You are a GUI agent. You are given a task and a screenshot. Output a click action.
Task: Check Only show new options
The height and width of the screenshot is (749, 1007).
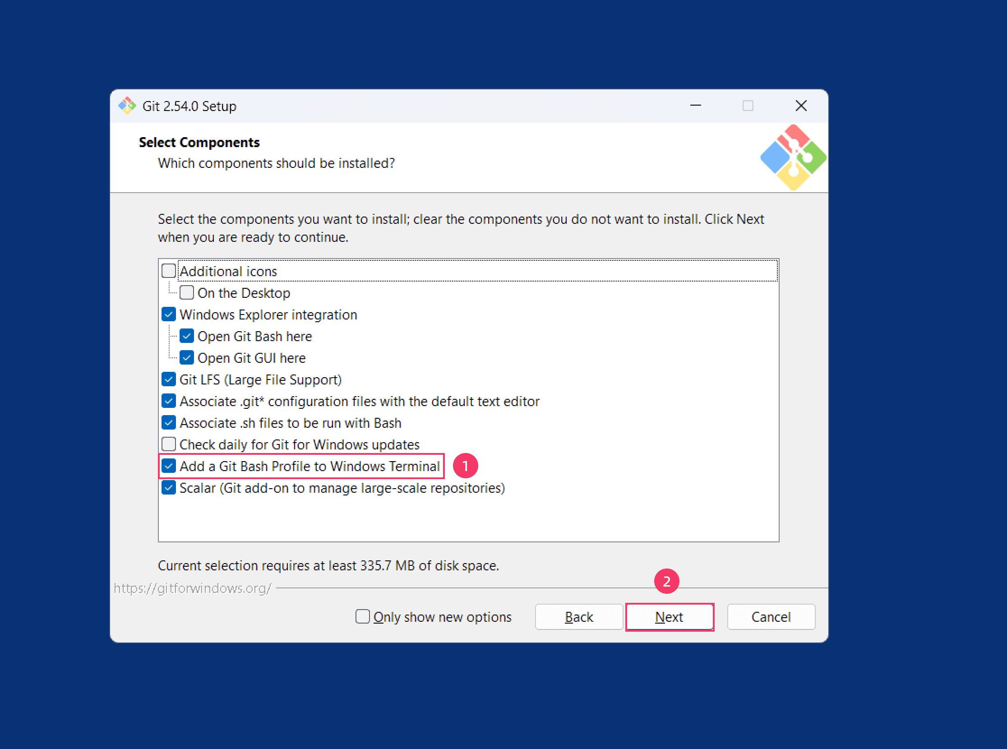click(362, 617)
